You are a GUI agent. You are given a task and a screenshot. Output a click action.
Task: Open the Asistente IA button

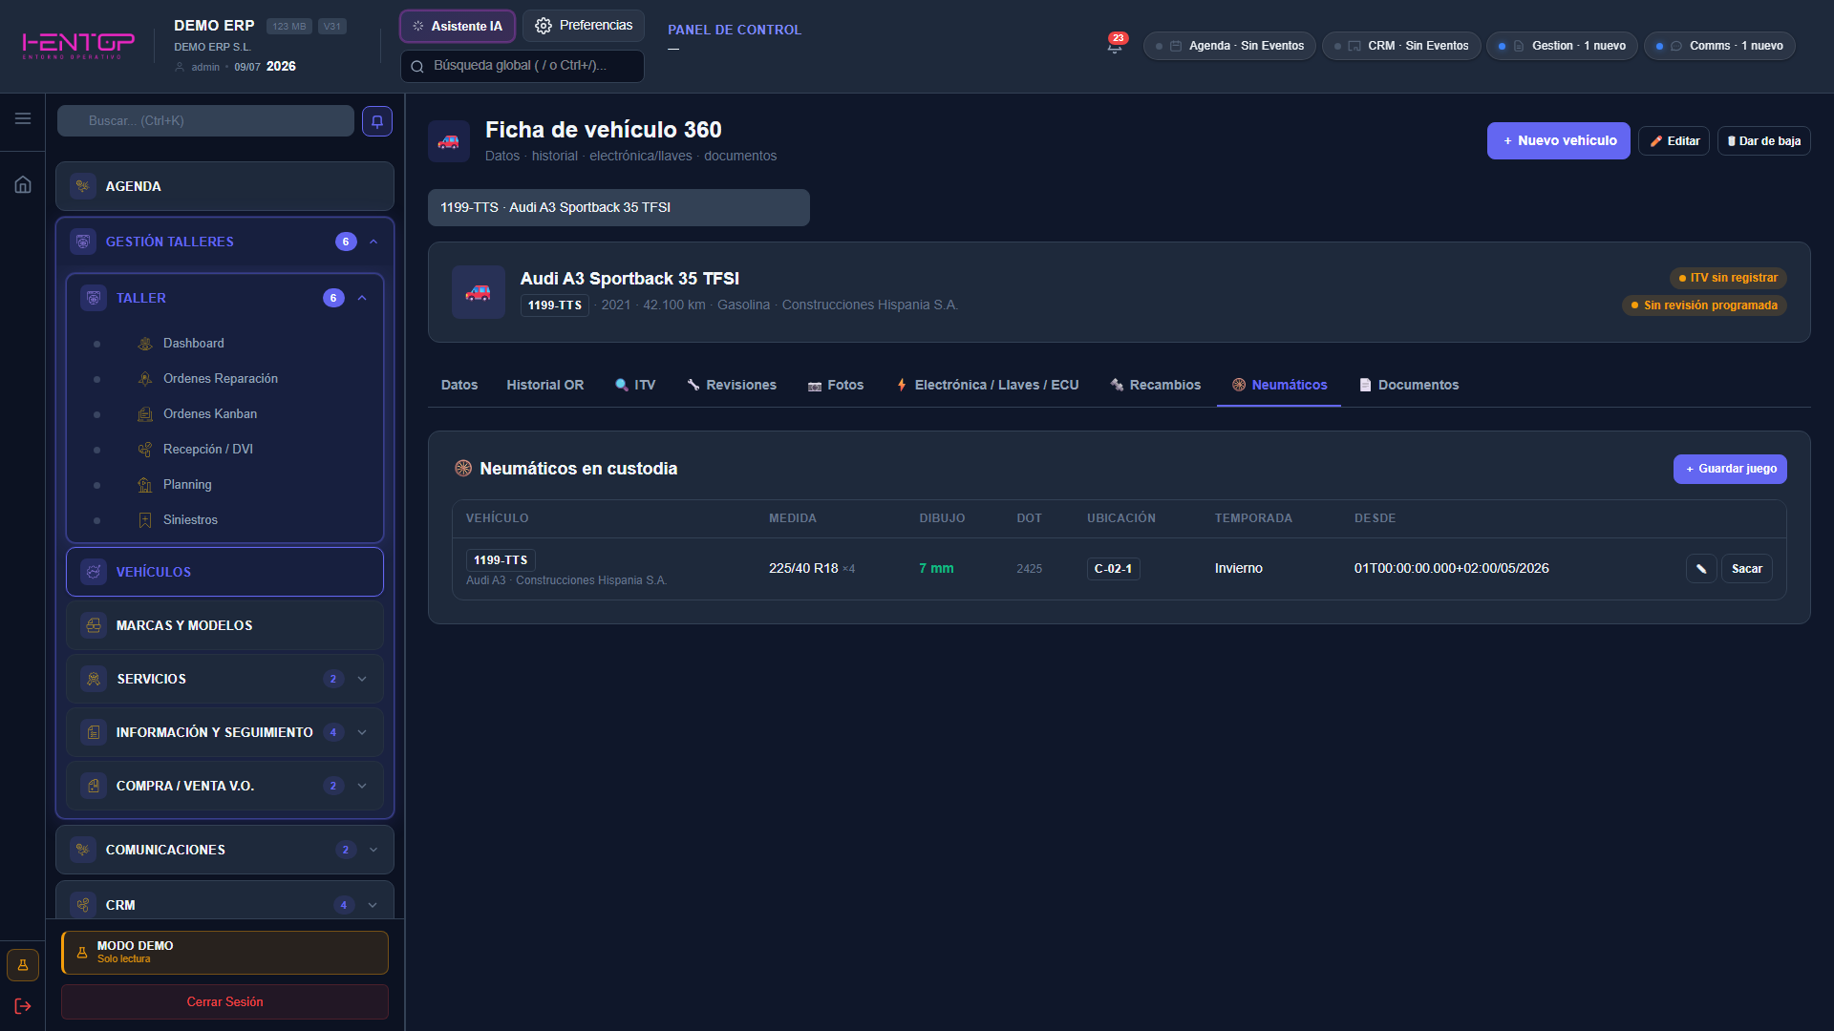pos(458,26)
